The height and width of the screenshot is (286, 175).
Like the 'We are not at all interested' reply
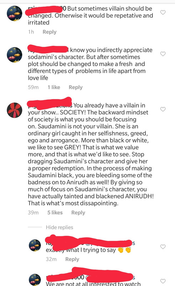point(163,281)
